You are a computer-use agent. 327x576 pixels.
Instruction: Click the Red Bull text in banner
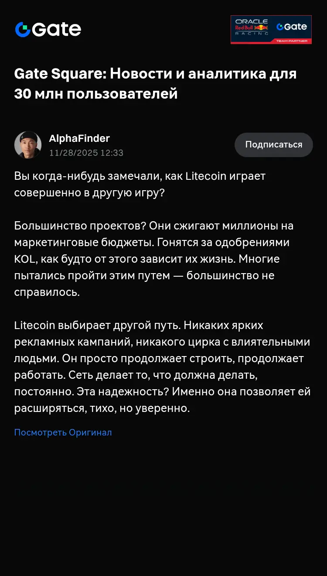(x=244, y=27)
